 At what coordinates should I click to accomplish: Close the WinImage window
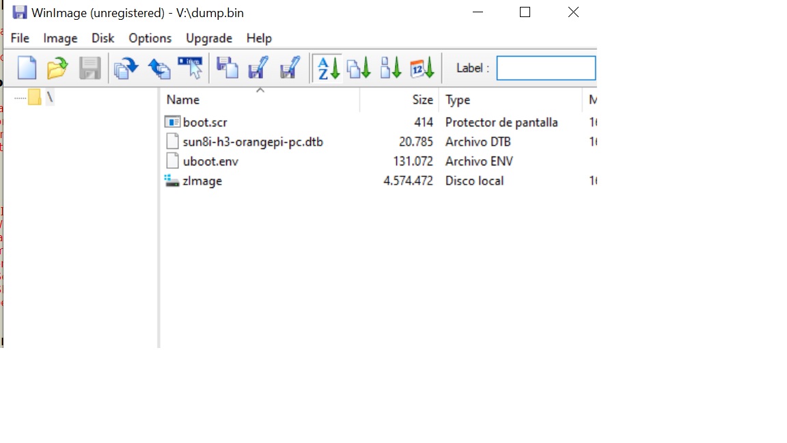pos(573,12)
